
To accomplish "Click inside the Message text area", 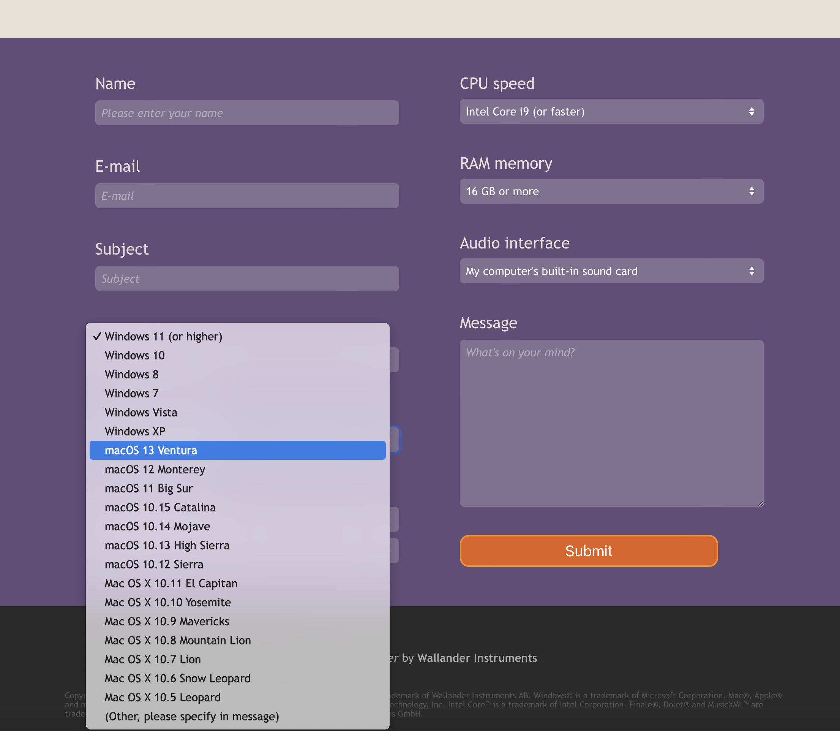I will coord(611,423).
